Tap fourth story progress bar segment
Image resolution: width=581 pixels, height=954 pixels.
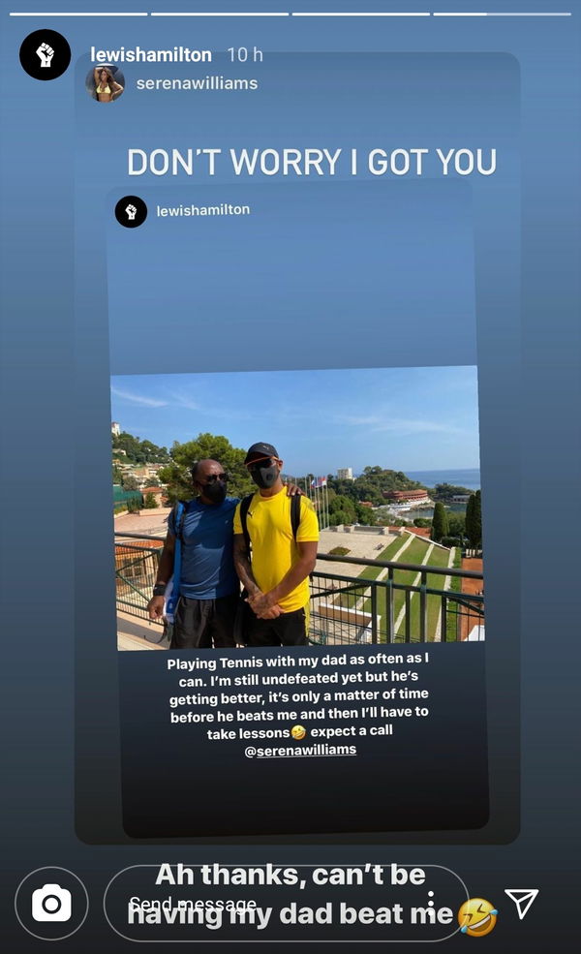(x=502, y=14)
